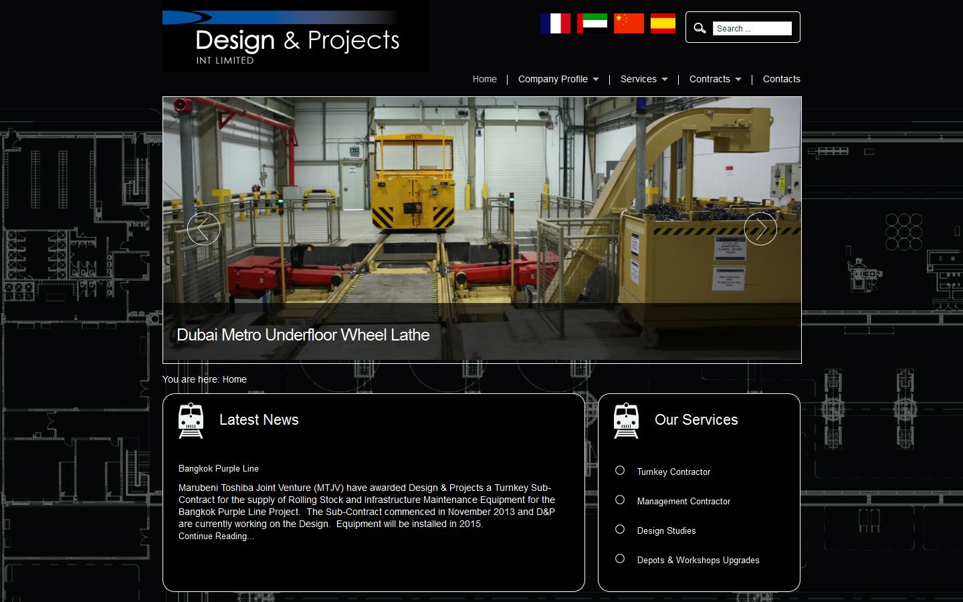
Task: Click inside the search text field
Action: point(752,28)
